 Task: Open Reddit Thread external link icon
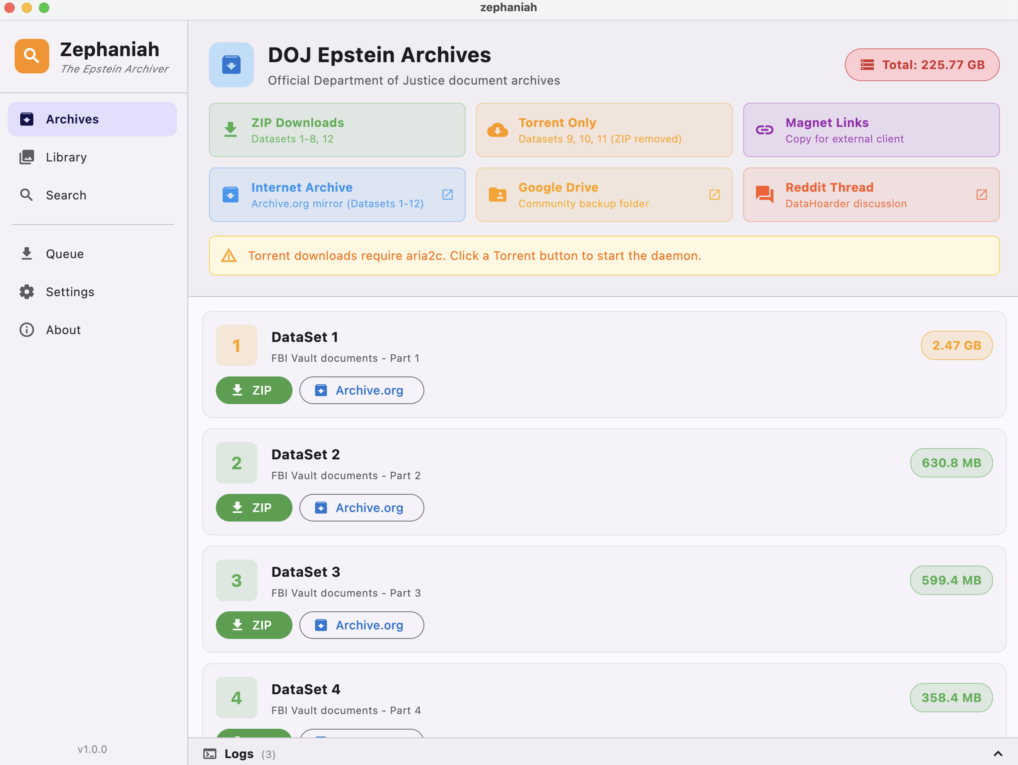coord(981,195)
